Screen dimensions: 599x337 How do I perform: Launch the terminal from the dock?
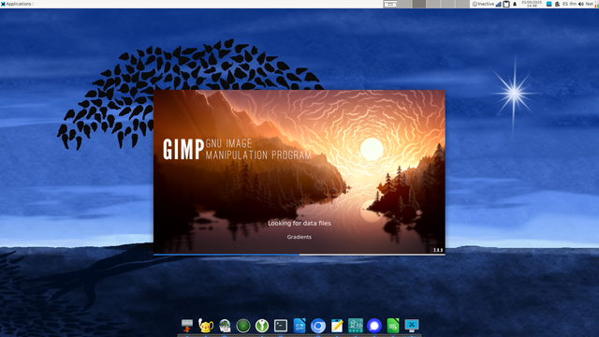coord(281,326)
